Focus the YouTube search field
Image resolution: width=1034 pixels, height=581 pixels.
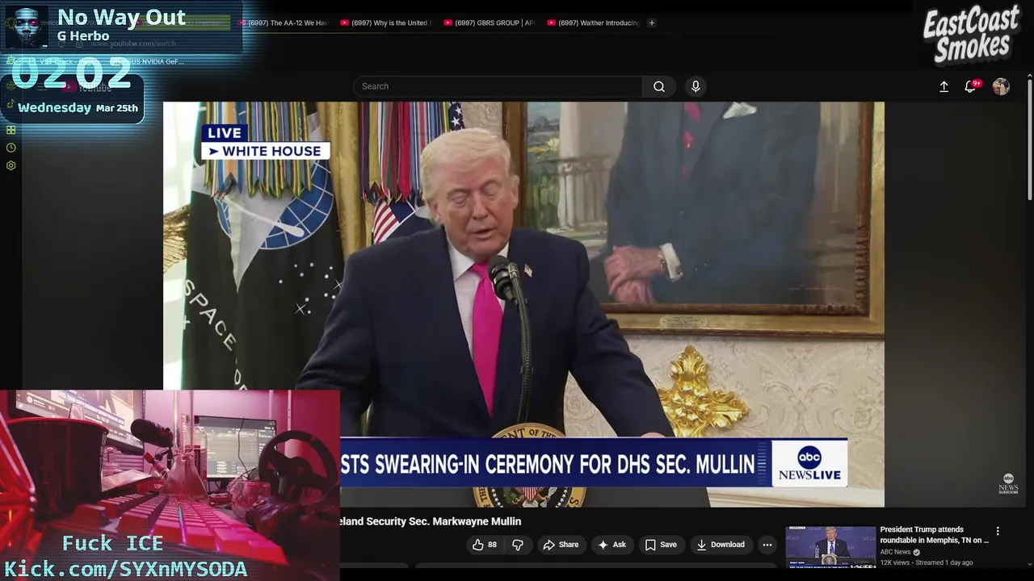point(498,86)
